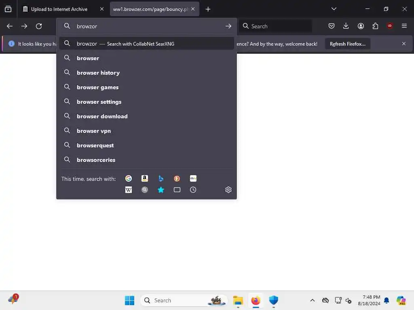Search bookmarks using the blue star icon

[x=161, y=190]
